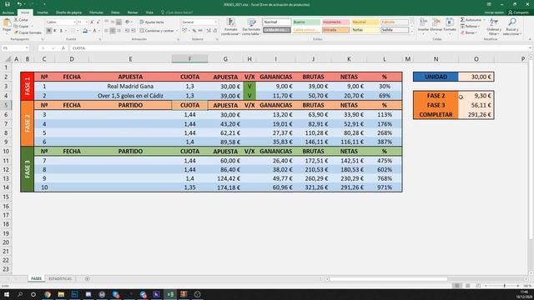
Task: Click the horizontal scrollbar
Action: [x=388, y=279]
